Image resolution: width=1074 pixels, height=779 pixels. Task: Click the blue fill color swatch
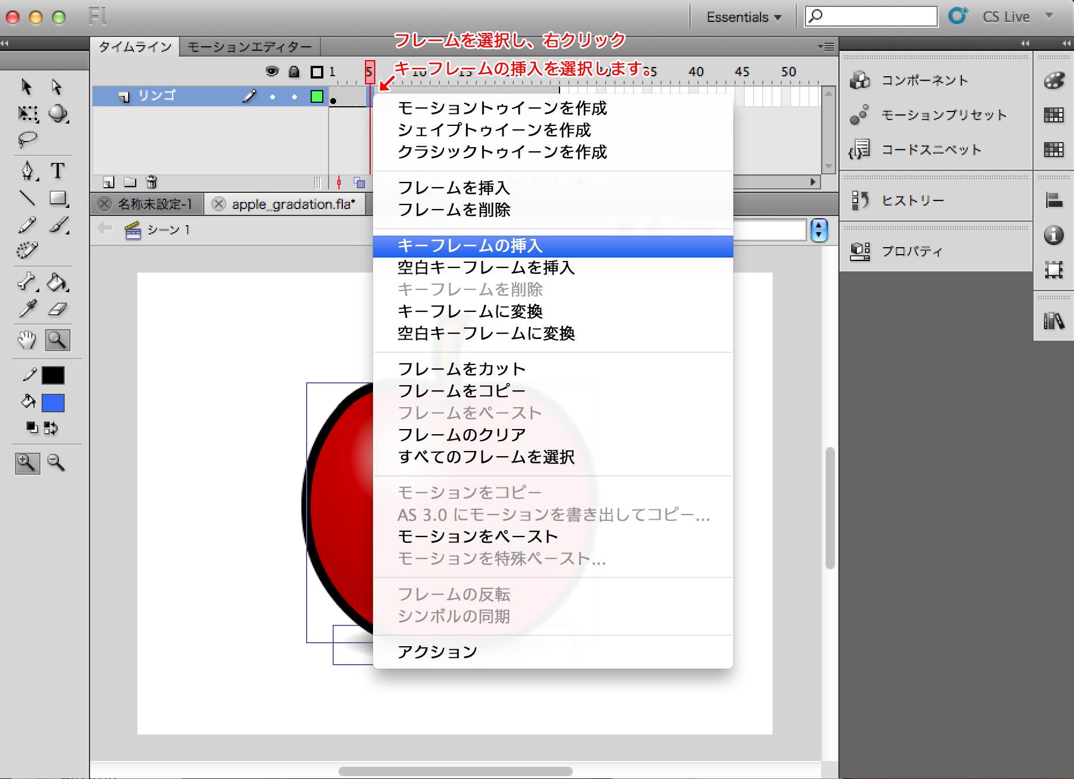click(53, 402)
